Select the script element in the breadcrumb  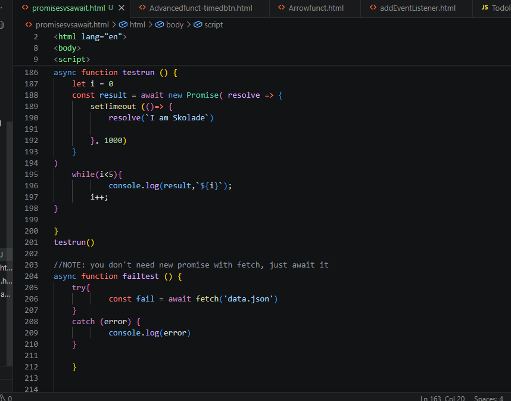click(x=213, y=25)
